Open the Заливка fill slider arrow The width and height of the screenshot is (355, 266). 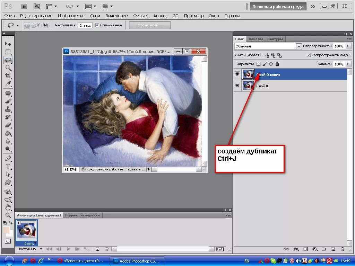point(348,64)
